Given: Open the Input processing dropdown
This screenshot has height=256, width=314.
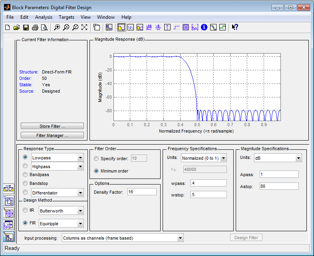Looking at the screenshot, I should [180, 238].
